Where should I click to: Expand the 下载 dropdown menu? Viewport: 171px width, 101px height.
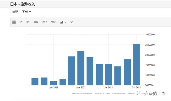coord(26,12)
